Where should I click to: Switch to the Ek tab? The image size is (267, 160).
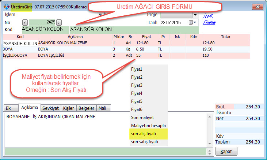tap(11, 108)
